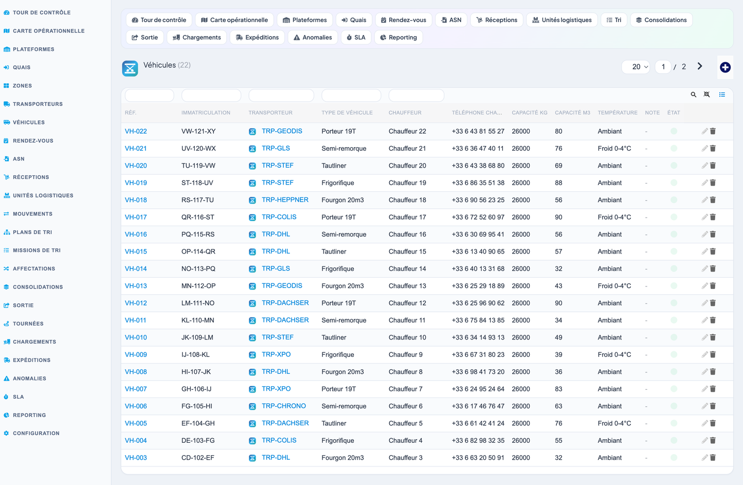Open Transporteurs in the sidebar menu

tap(38, 104)
